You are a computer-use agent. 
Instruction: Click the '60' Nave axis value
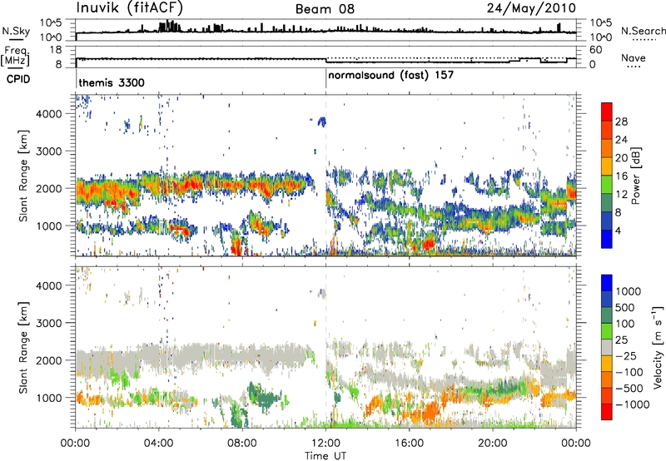pyautogui.click(x=596, y=50)
